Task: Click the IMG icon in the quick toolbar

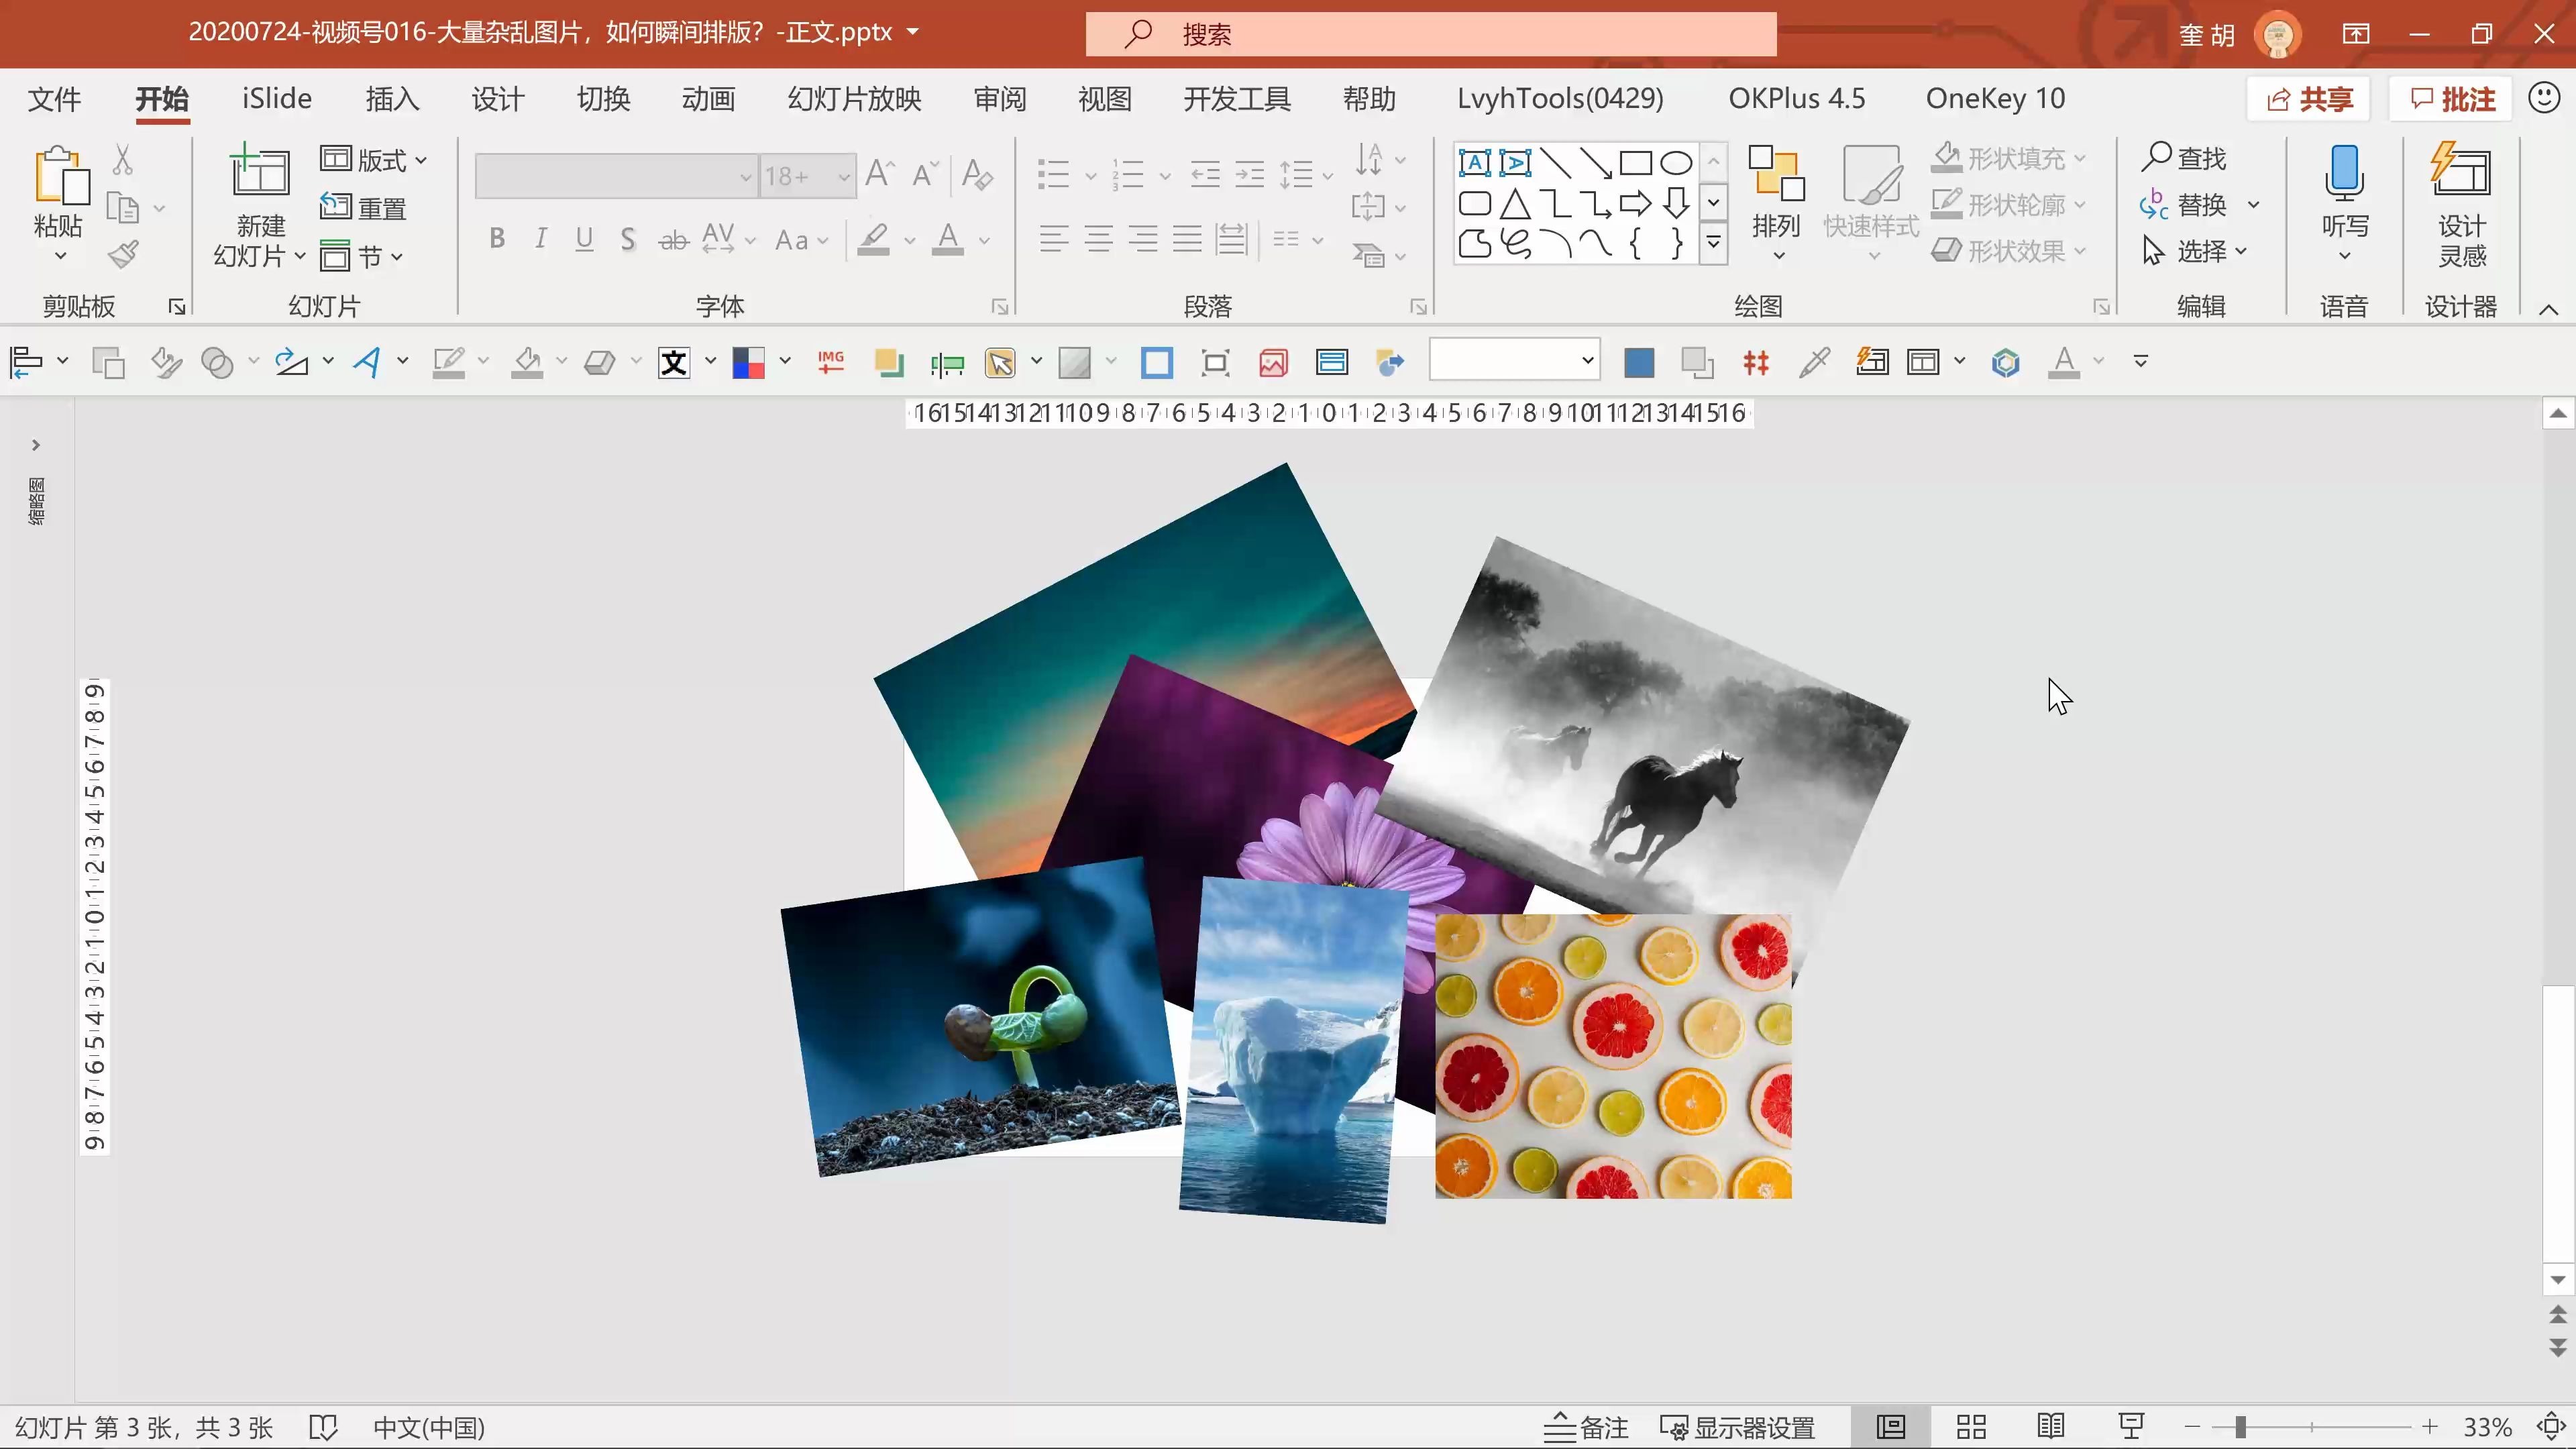Action: tap(830, 362)
